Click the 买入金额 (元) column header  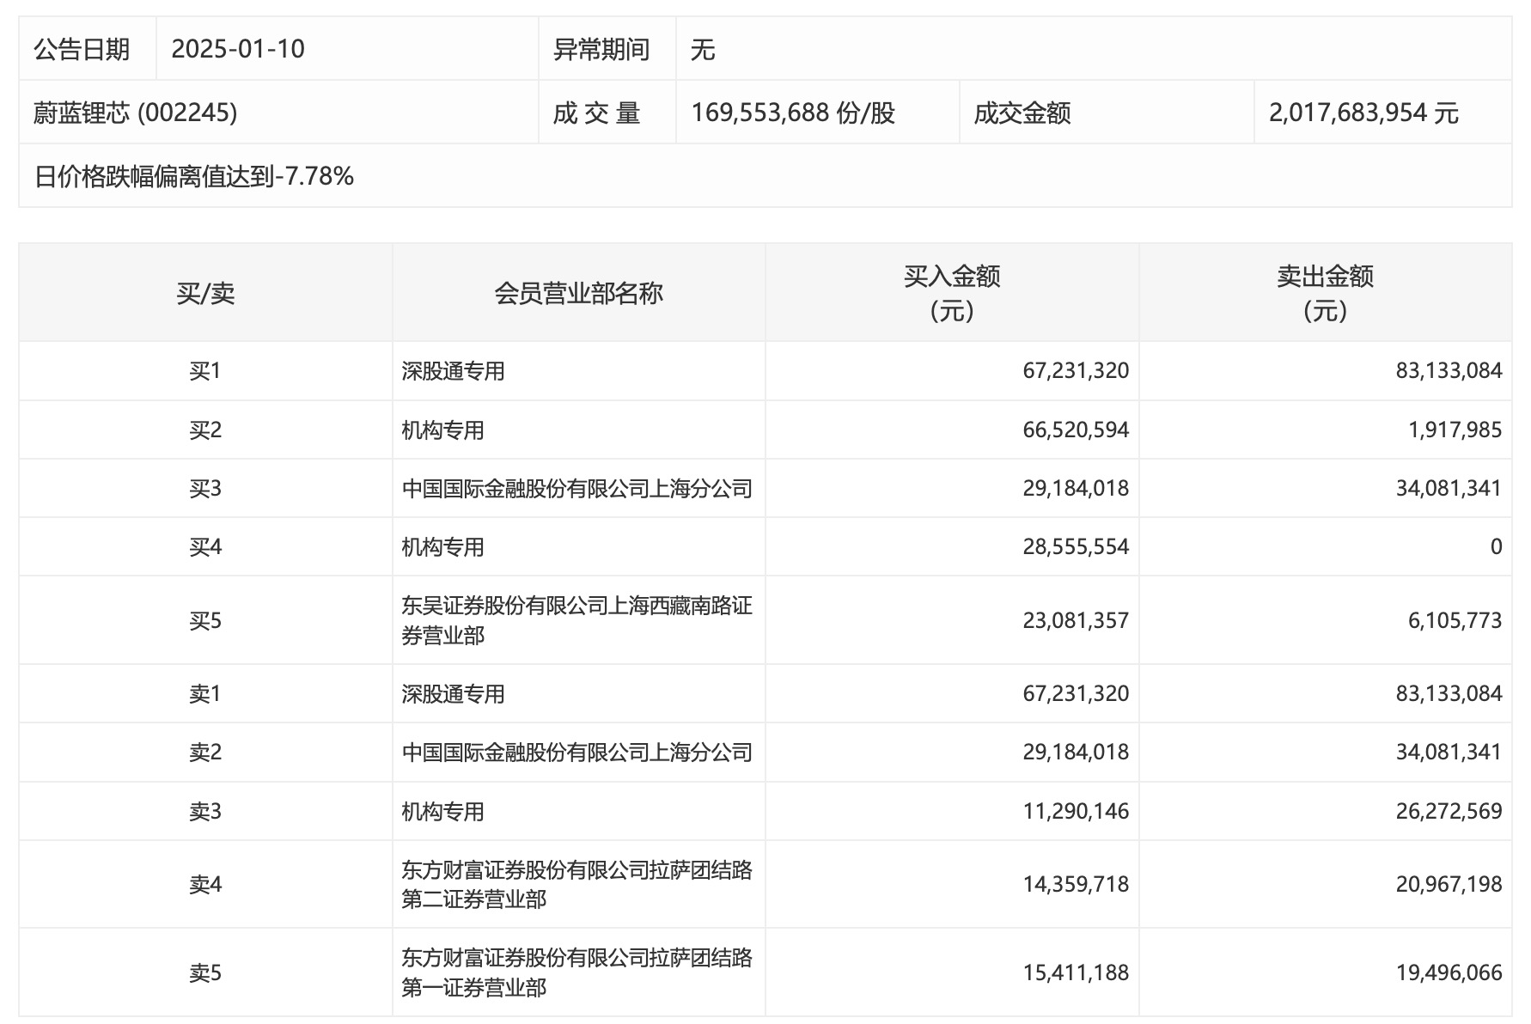pos(952,293)
